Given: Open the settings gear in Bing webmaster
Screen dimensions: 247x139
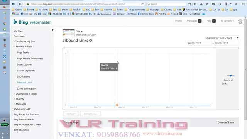Looking at the screenshot, I should click(x=240, y=22).
